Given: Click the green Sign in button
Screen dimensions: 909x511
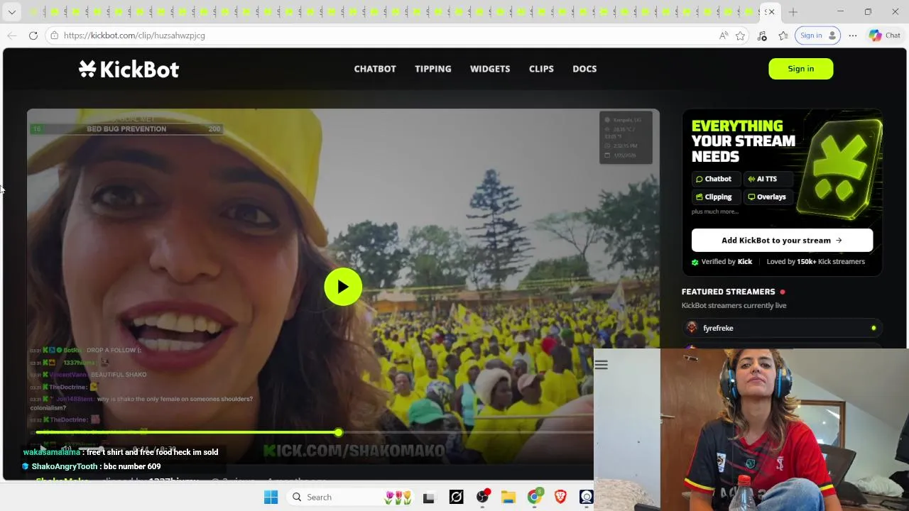Looking at the screenshot, I should point(800,69).
